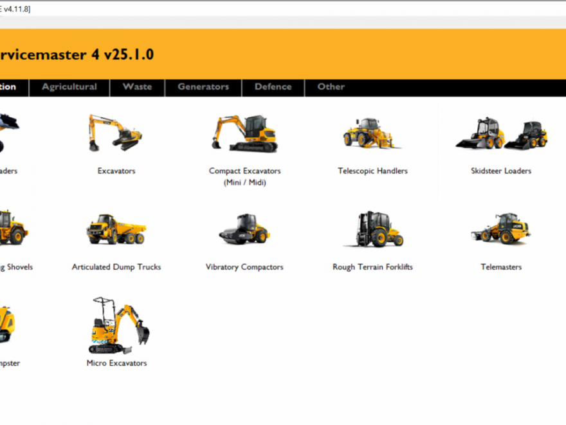Viewport: 566px width, 425px height.
Task: Choose the Rough Terrain Forklifts image
Action: [x=373, y=229]
